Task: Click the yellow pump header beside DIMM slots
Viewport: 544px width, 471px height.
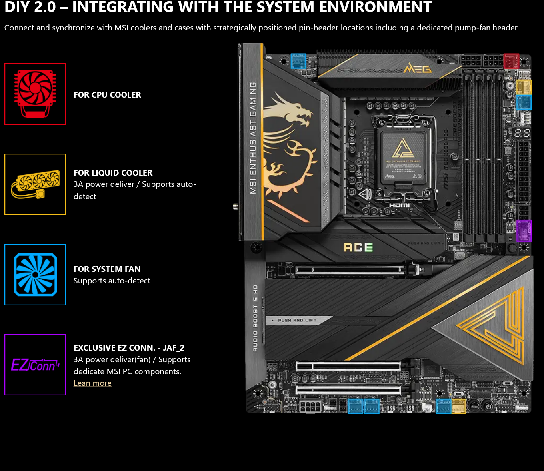Action: [x=523, y=87]
